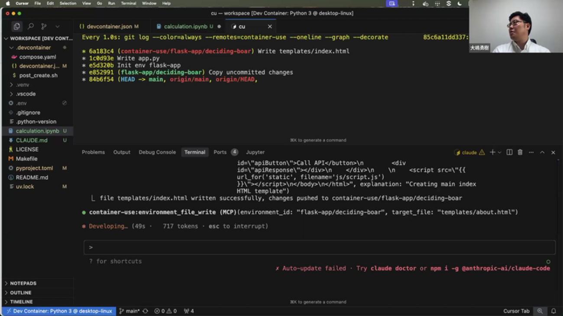
Task: Click the moon Do Not Disturb icon
Action: point(459,3)
